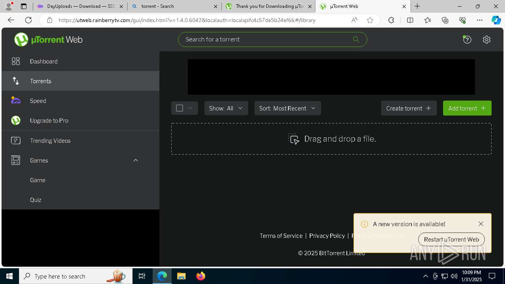
Task: Open settings gear icon in µTorrent
Action: (486, 39)
